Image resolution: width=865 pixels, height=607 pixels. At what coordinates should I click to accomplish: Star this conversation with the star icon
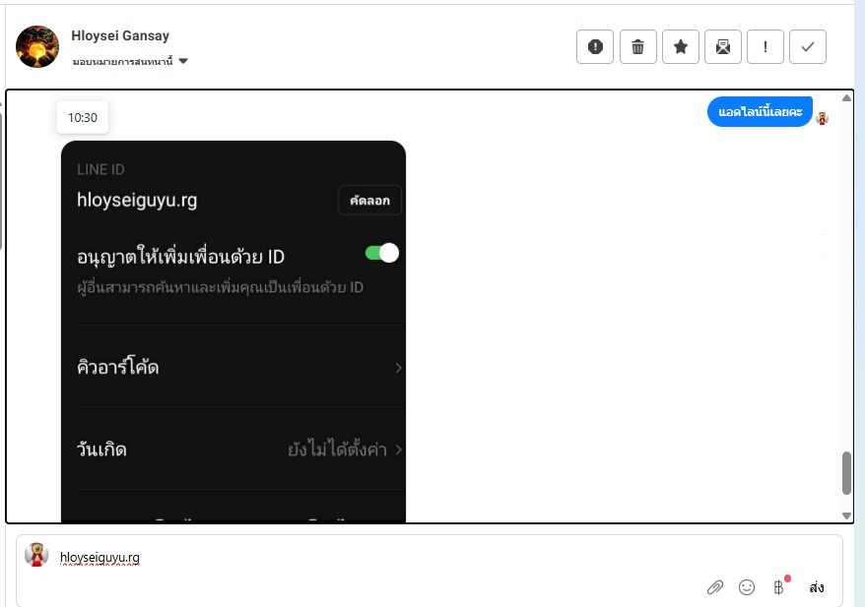tap(680, 47)
